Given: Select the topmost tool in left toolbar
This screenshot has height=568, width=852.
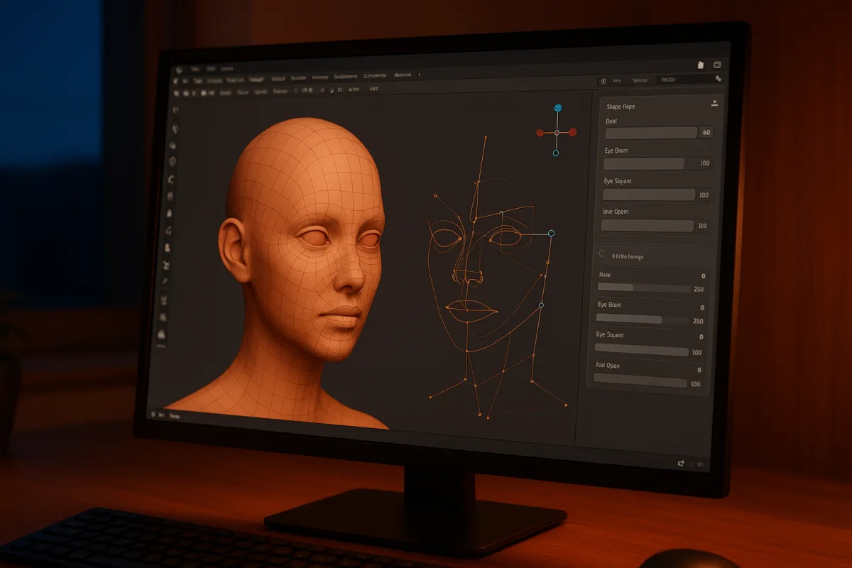Looking at the screenshot, I should tap(175, 110).
